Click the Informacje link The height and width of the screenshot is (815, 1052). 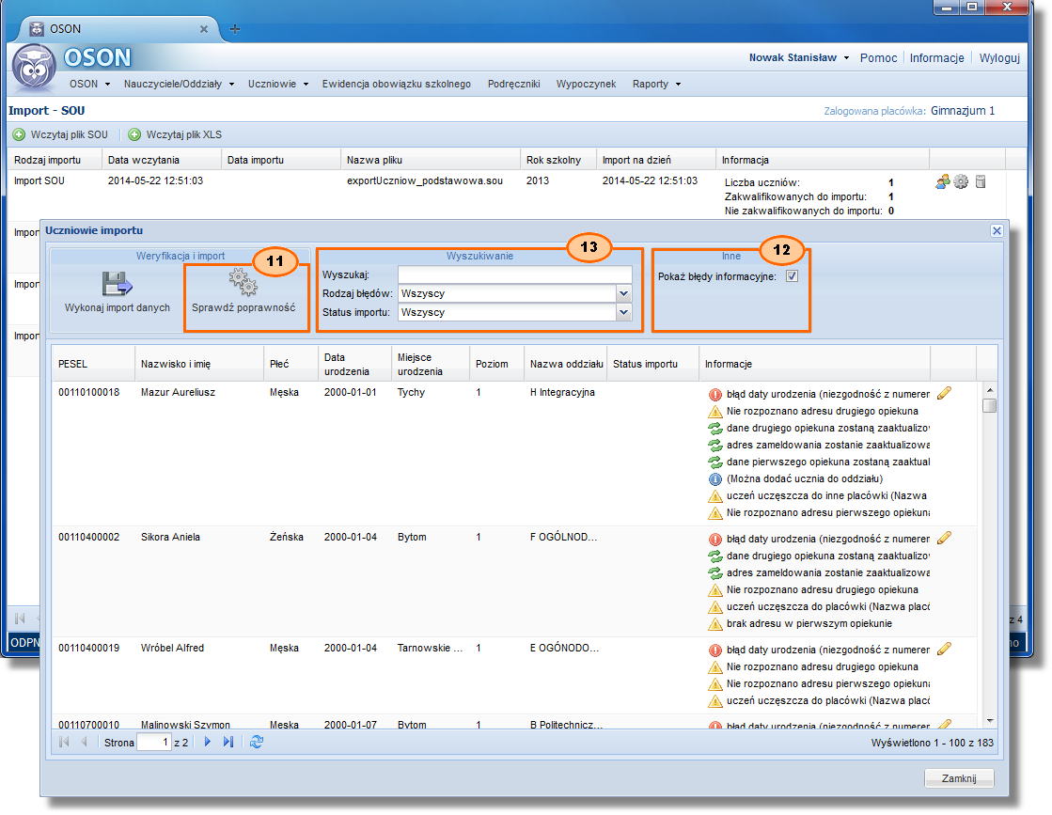pyautogui.click(x=936, y=57)
